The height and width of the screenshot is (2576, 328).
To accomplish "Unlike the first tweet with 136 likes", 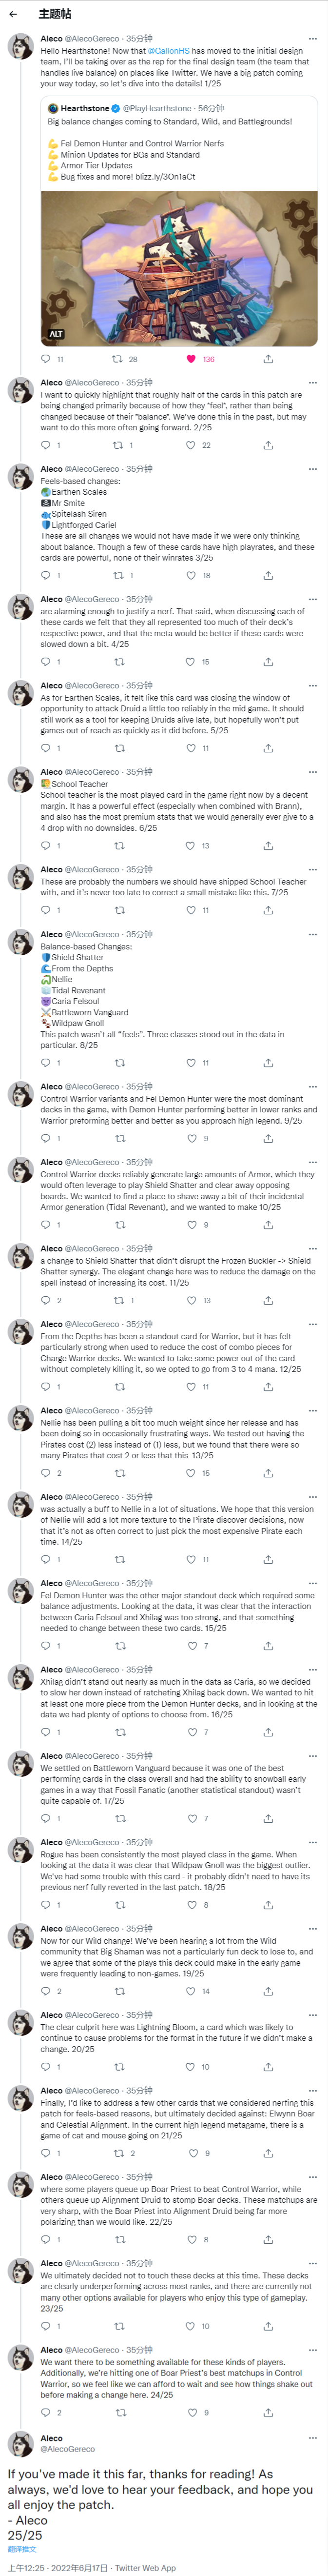I will (x=191, y=359).
